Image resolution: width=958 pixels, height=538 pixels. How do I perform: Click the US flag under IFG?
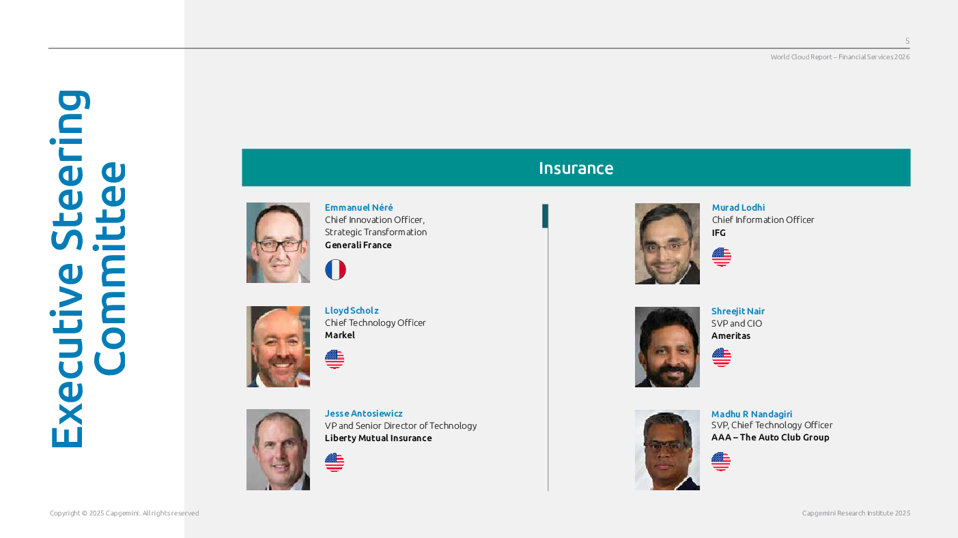(722, 257)
